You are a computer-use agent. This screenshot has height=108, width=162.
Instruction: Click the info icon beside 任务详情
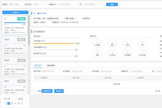pyautogui.click(x=38, y=14)
